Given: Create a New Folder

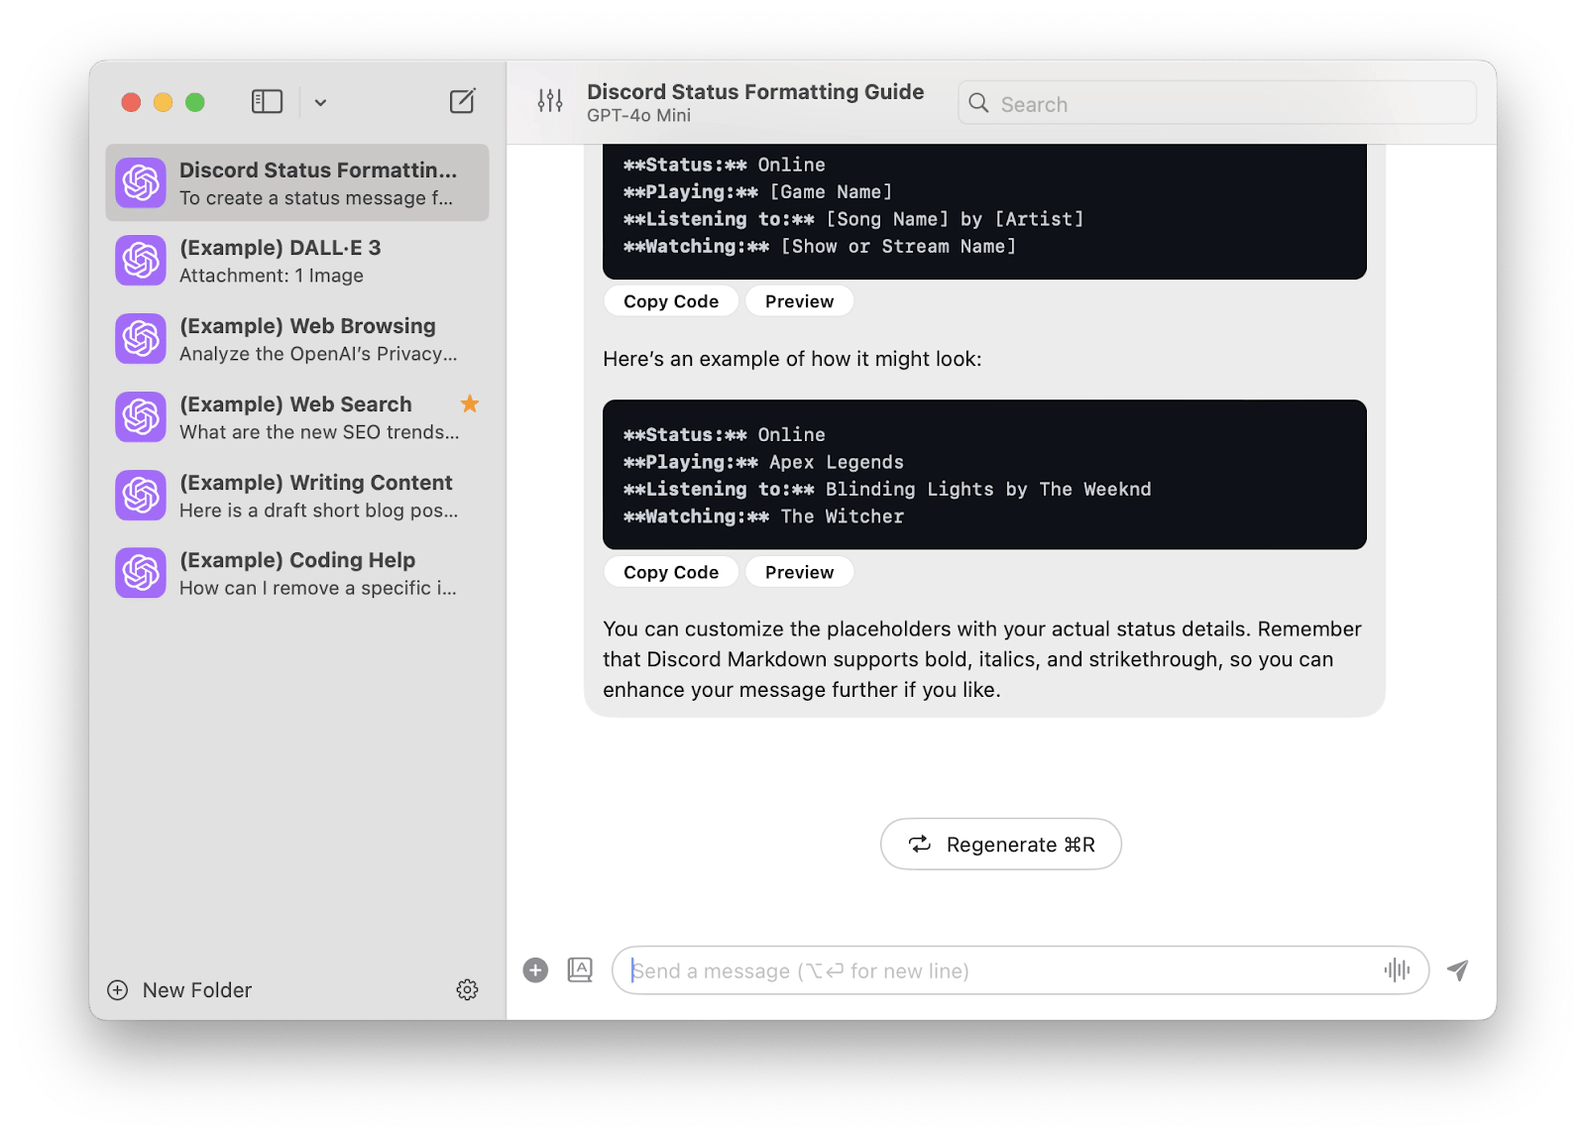Looking at the screenshot, I should (179, 990).
